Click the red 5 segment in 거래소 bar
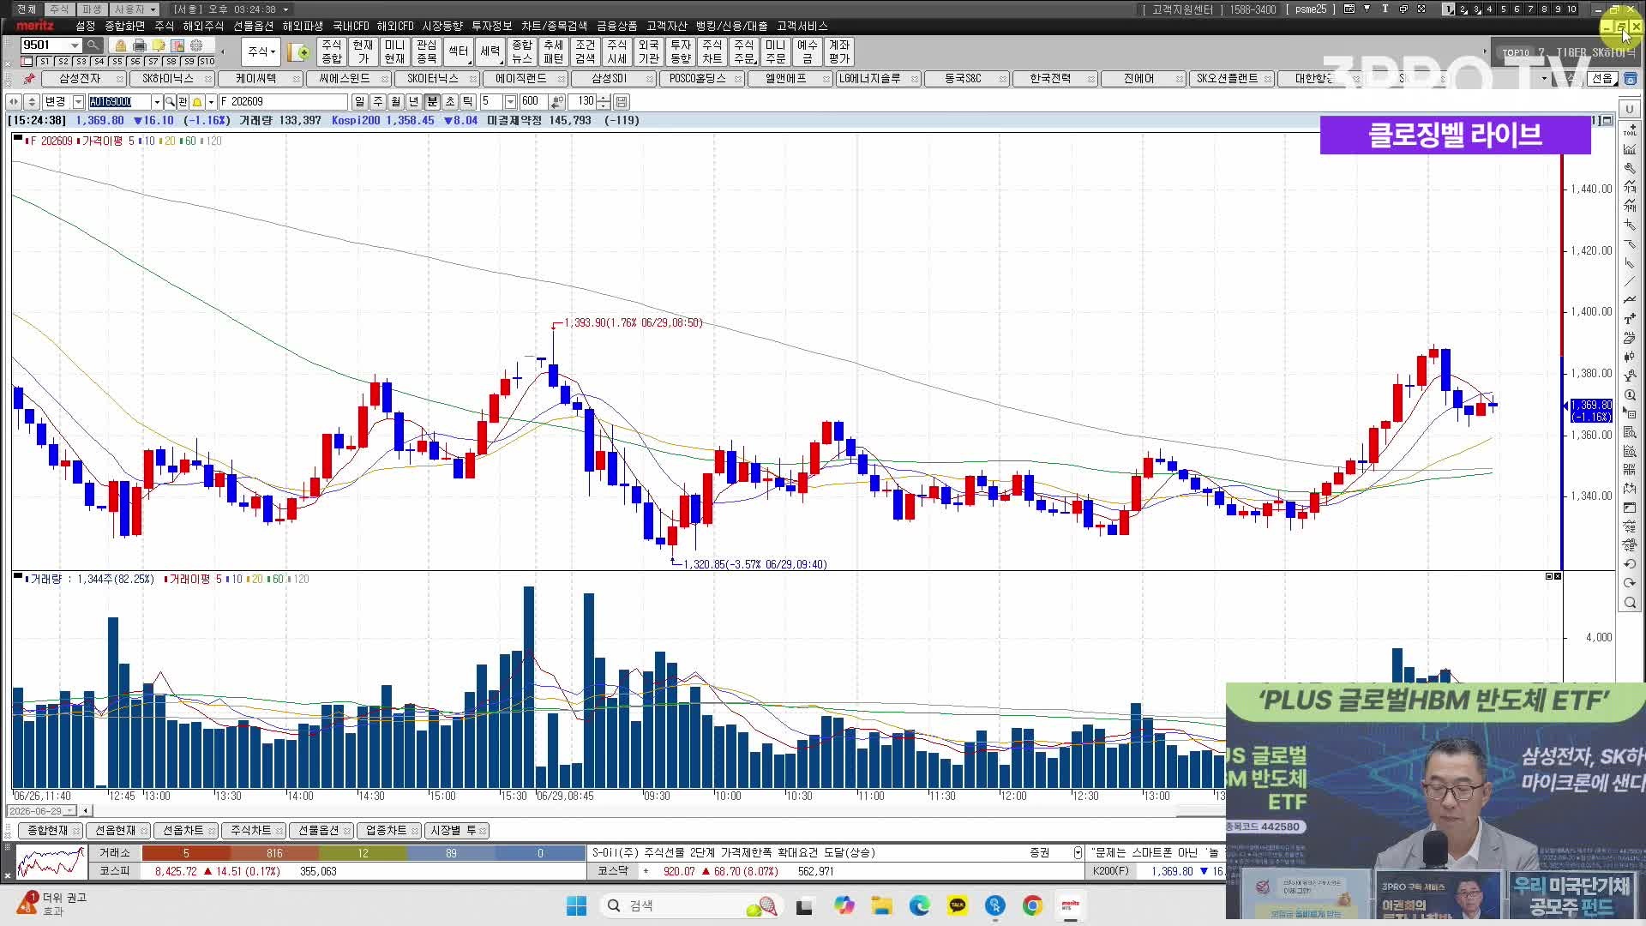1646x926 pixels. [x=186, y=853]
